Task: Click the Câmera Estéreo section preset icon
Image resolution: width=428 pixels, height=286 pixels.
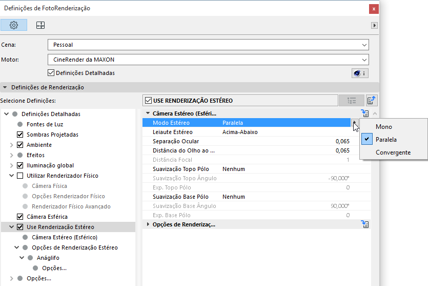Action: 364,113
